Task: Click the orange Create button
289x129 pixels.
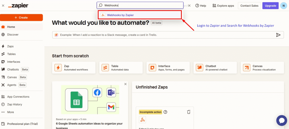Action: point(21,17)
